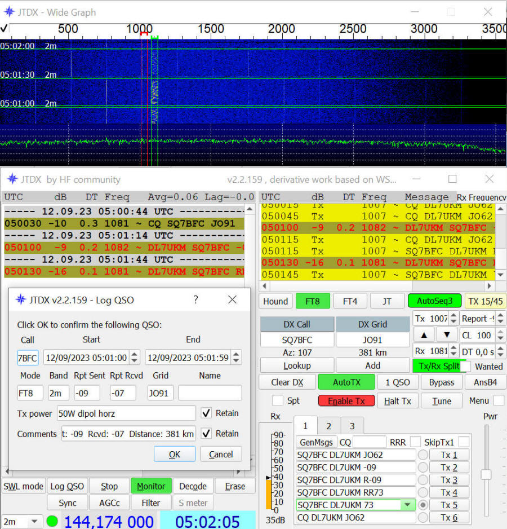Click the Log QSO dialog title icon
Screen dimensions: 507x529
pyautogui.click(x=21, y=300)
